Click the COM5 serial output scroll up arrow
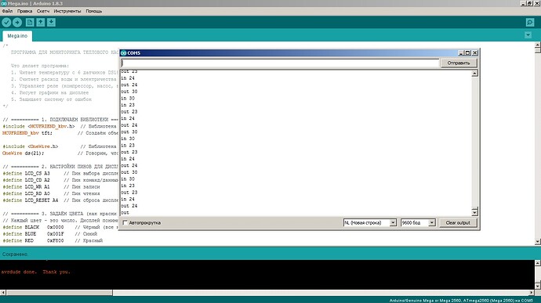The width and height of the screenshot is (541, 303). [475, 73]
